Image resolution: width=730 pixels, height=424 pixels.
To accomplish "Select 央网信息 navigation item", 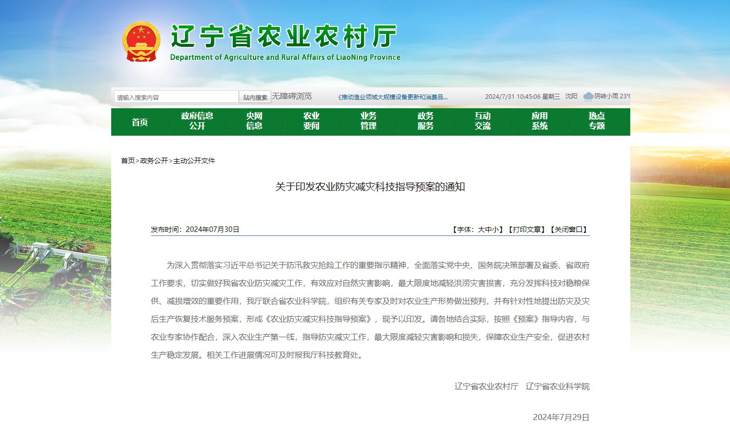I will [254, 121].
